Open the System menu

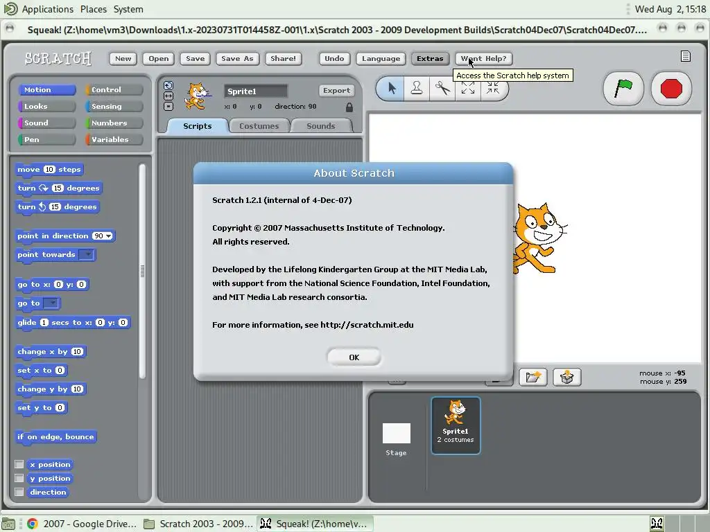(x=128, y=9)
